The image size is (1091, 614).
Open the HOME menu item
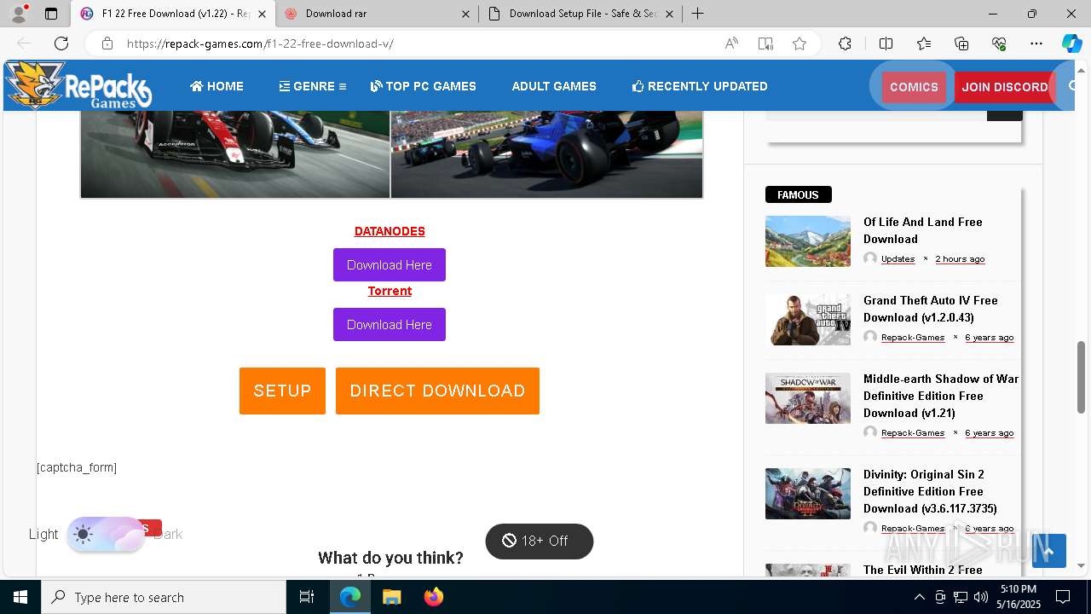pos(216,86)
